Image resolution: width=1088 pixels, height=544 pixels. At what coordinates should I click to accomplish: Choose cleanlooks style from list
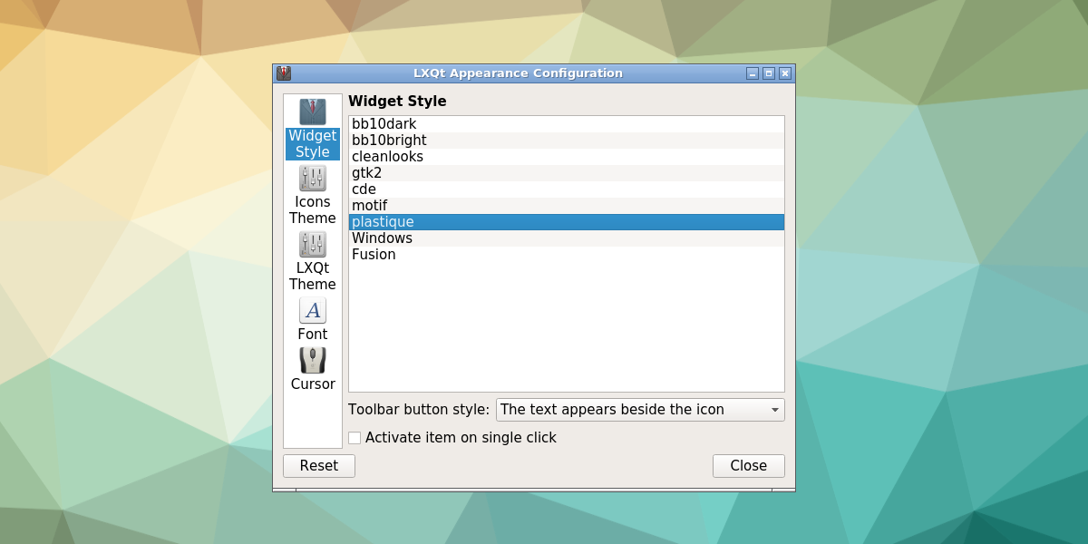pos(567,157)
